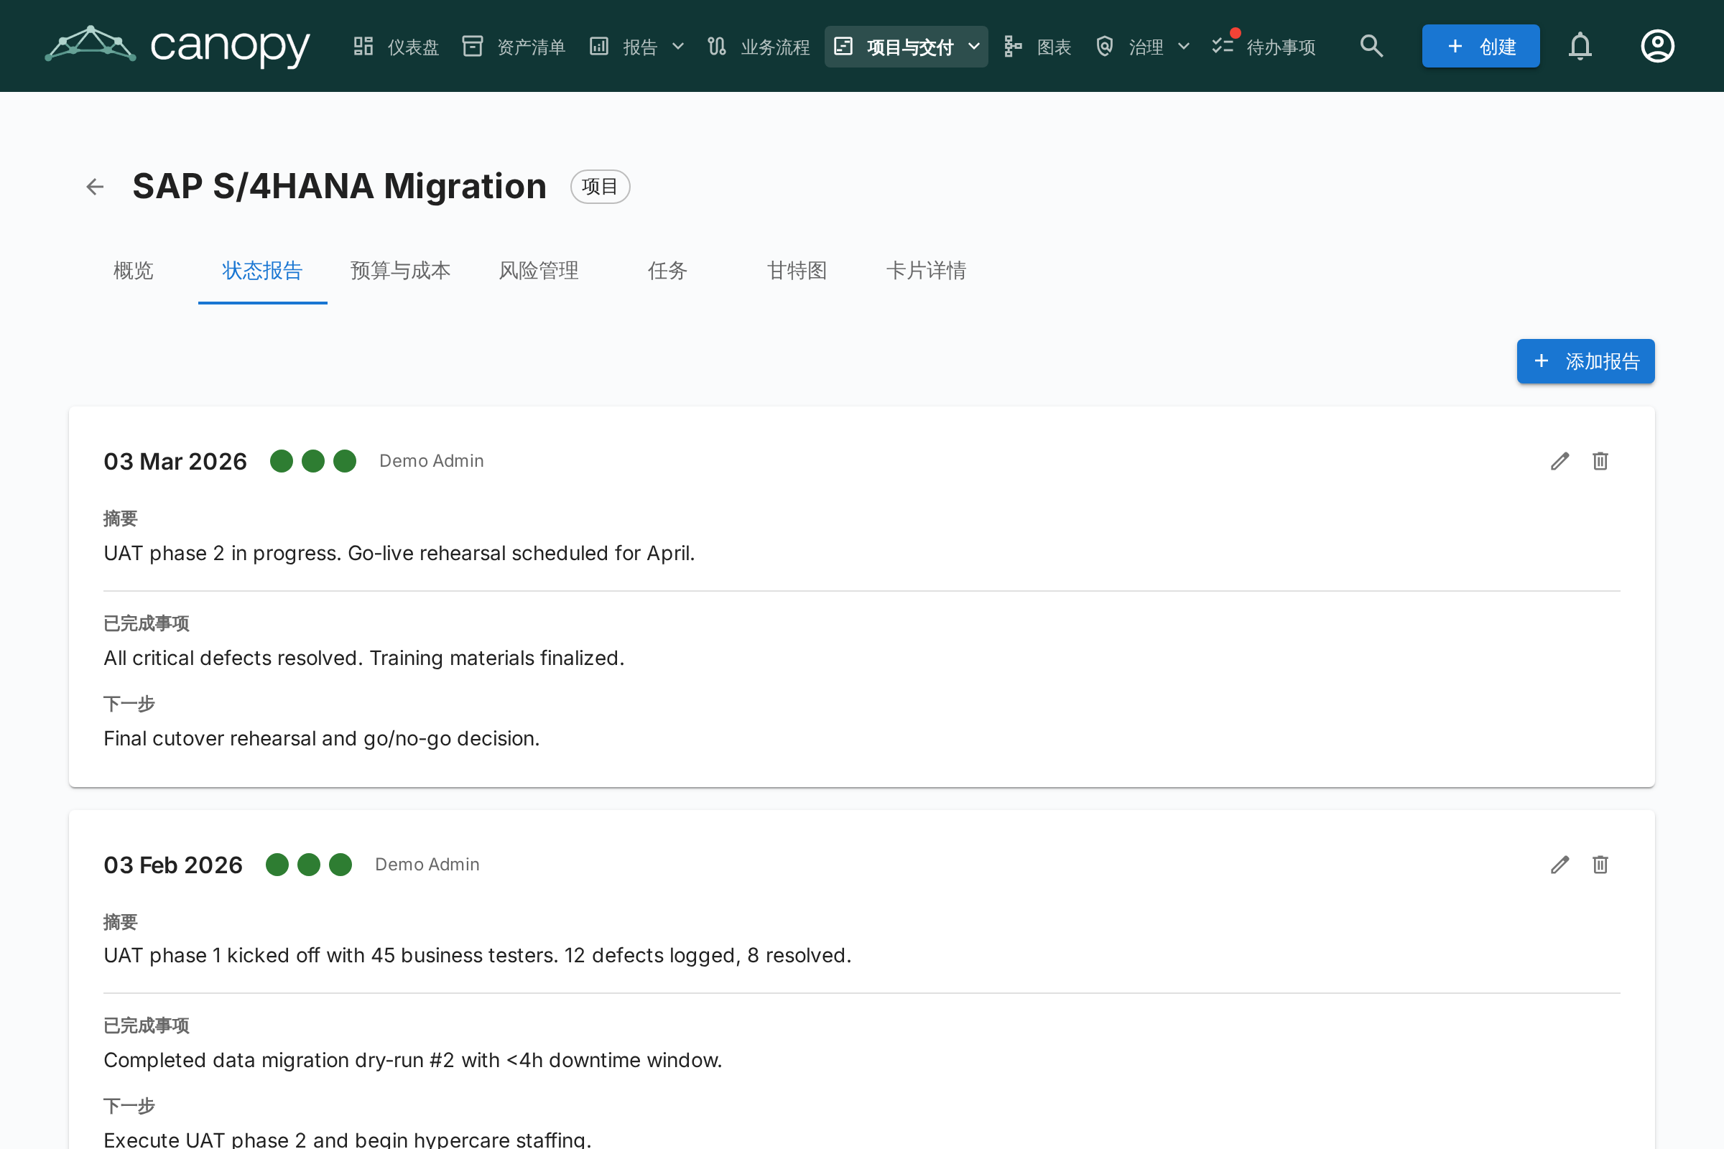Click Demo Admin on the 03 Feb 2026 report
Screen dimensions: 1724x1149
coord(427,865)
